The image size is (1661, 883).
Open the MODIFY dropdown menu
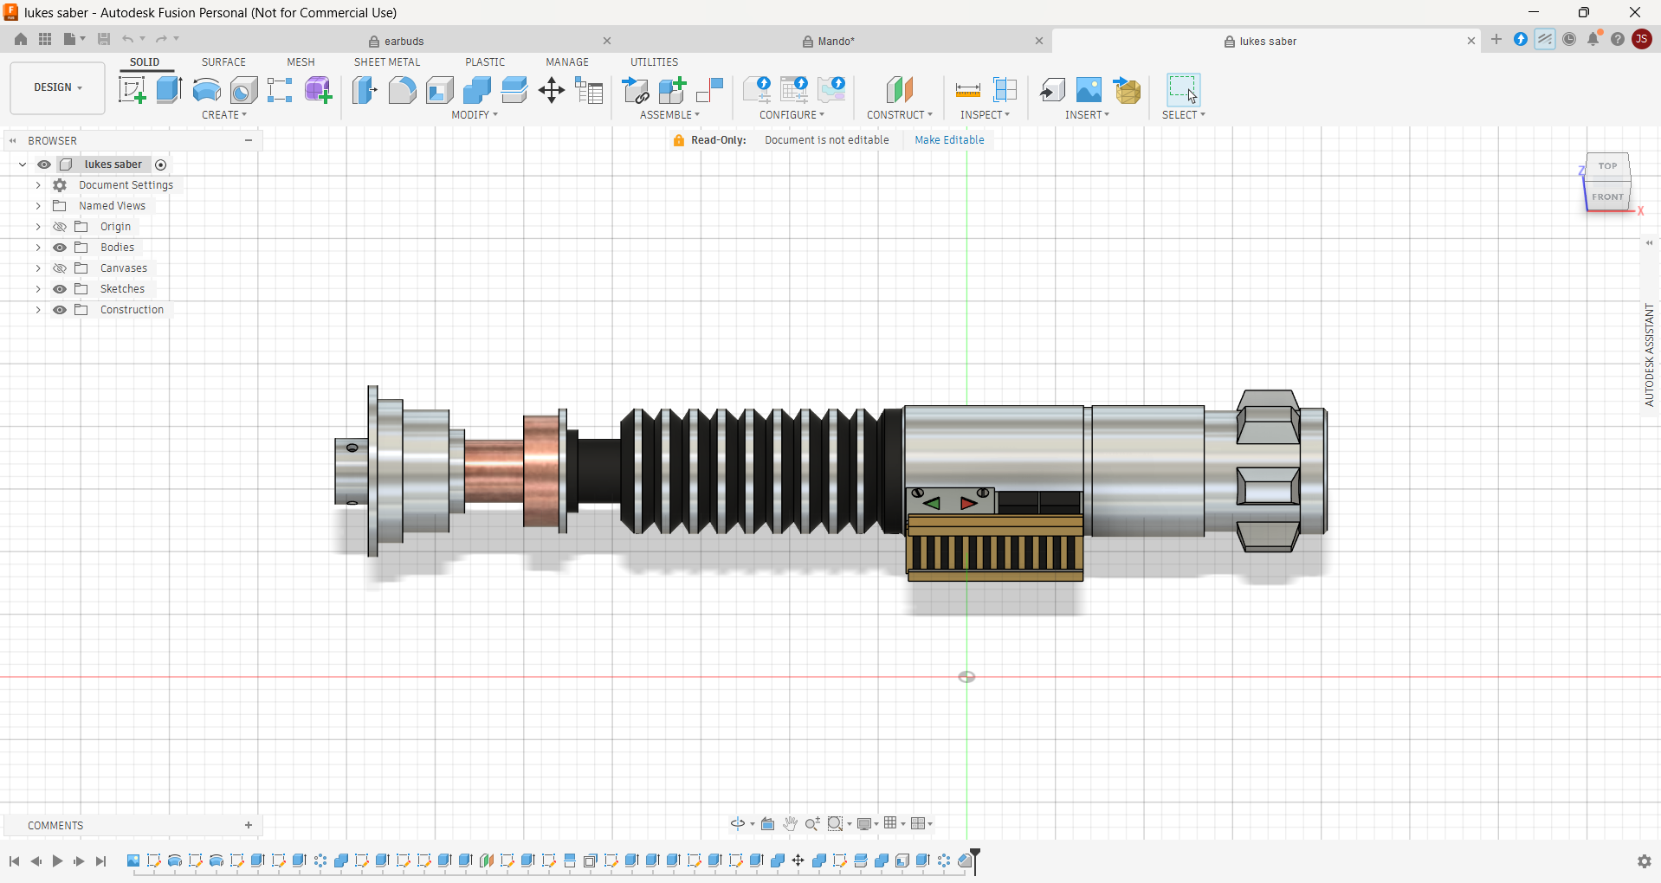[475, 115]
